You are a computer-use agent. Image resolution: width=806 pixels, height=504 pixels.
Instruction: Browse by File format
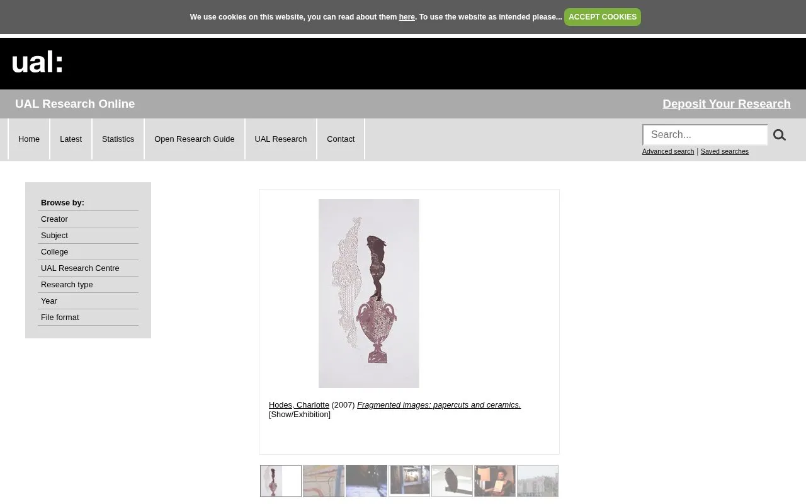[88, 318]
